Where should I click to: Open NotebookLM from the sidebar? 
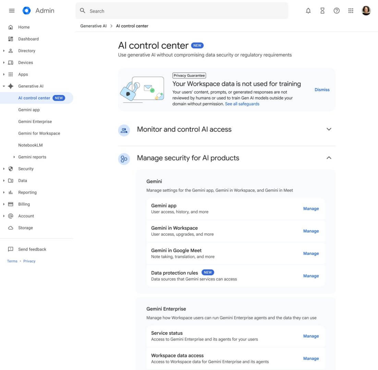pos(31,145)
